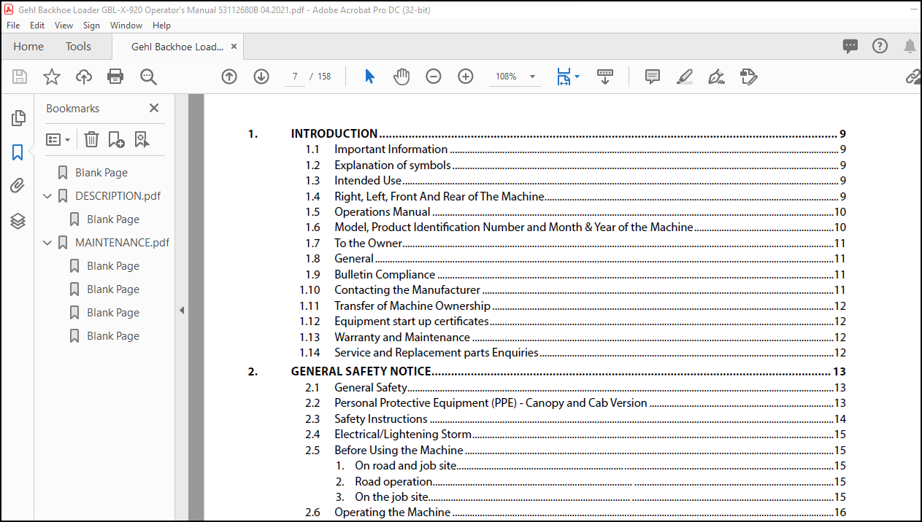Close the Gehl Backhoe document tab
This screenshot has height=522, width=922.
tap(234, 46)
